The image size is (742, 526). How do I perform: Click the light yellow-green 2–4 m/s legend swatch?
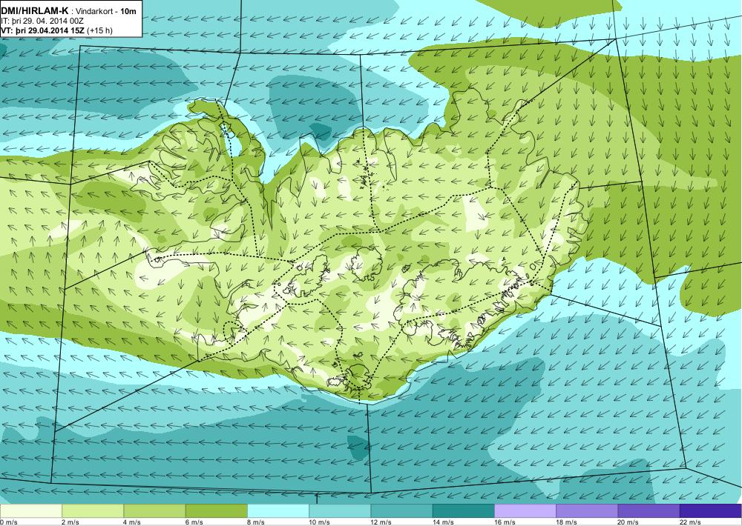(x=93, y=511)
